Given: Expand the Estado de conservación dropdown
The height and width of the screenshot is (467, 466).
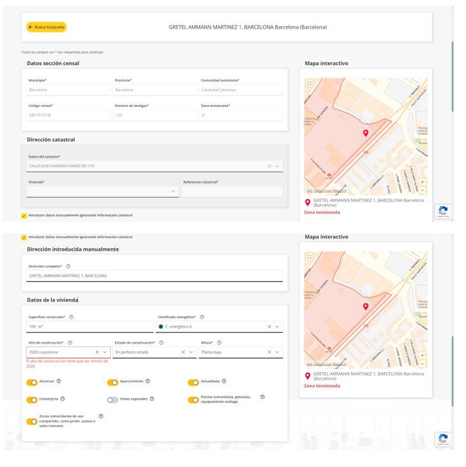Looking at the screenshot, I should (191, 352).
